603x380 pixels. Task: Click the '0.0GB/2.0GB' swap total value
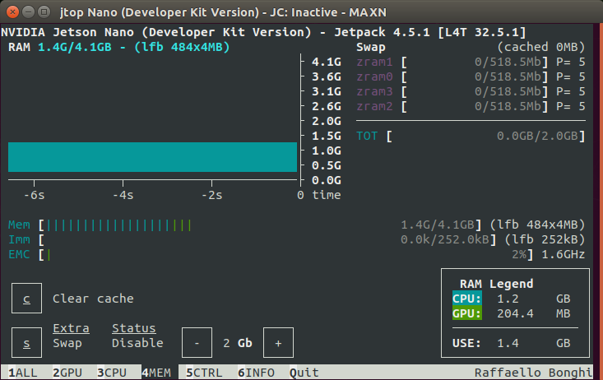(x=537, y=136)
